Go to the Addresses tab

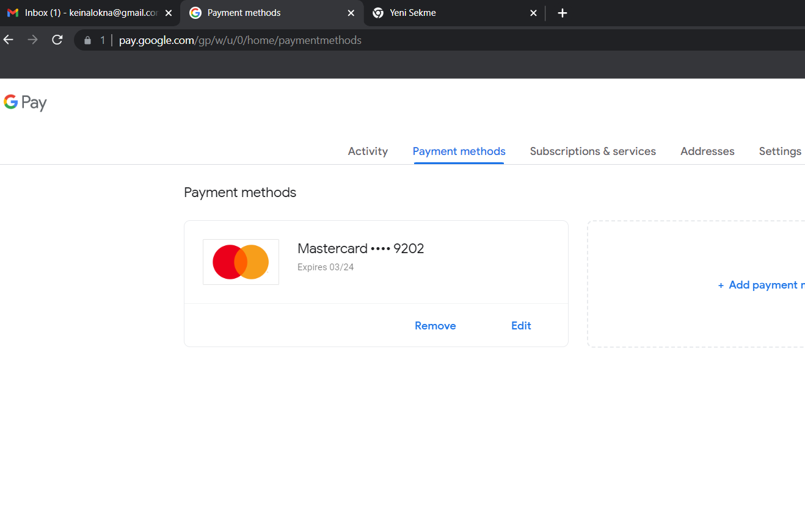tap(707, 151)
